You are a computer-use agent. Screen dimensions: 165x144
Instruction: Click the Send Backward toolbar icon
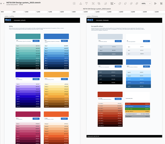[87, 4]
